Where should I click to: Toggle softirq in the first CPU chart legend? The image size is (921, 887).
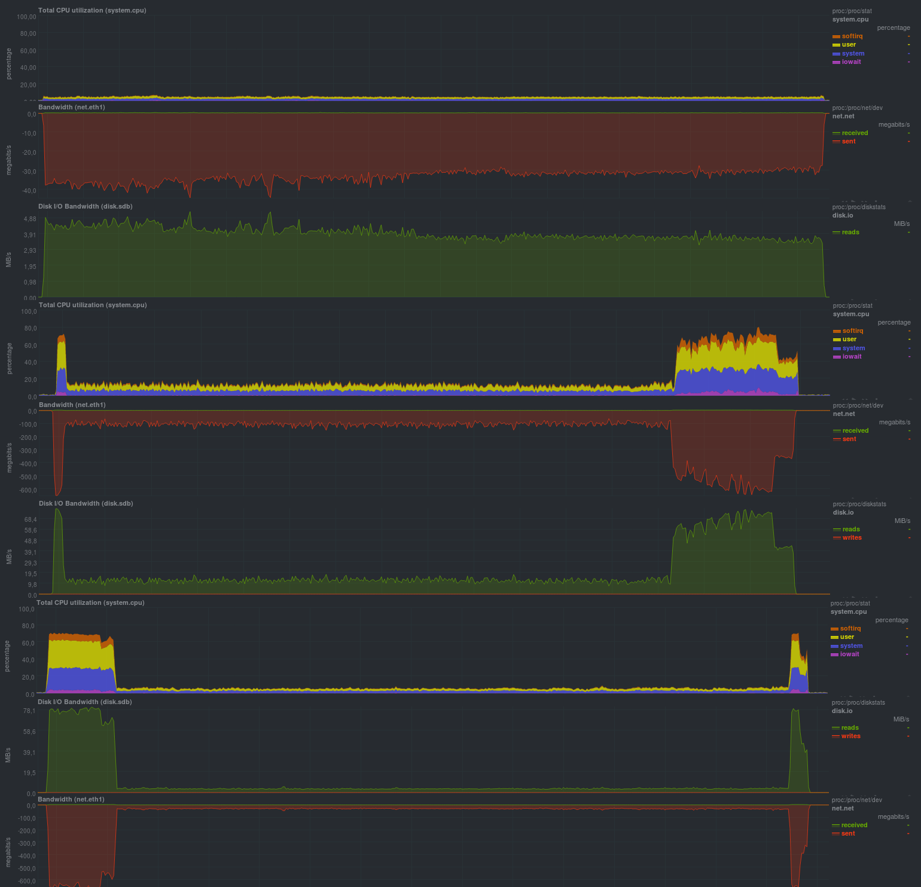pyautogui.click(x=852, y=36)
